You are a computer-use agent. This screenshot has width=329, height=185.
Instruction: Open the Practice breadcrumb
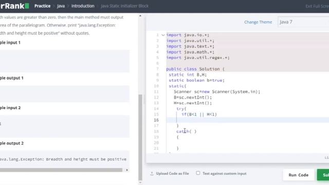point(42,6)
